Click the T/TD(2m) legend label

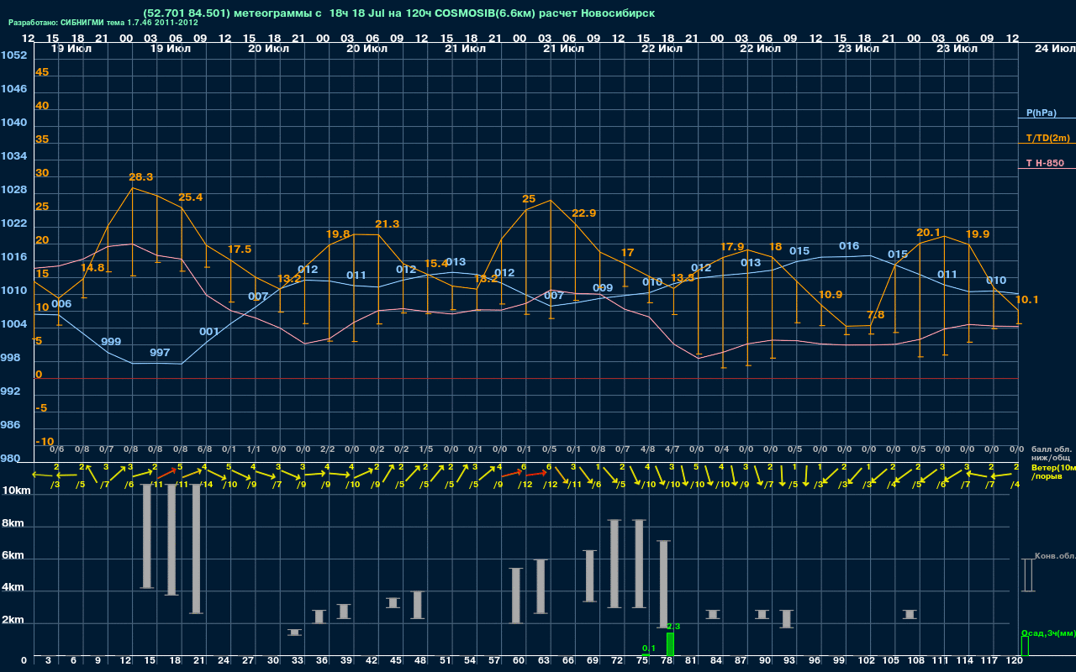point(1047,138)
